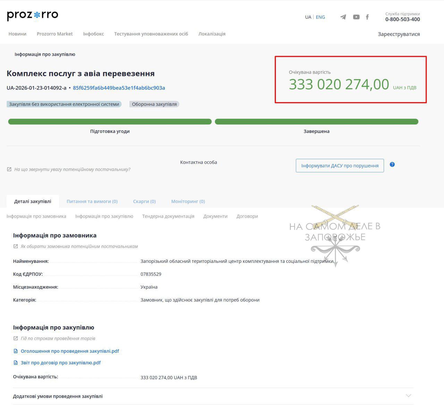Screen dimensions: 444x405
Task: Click PDF icon beside Оголошення про проведення закупівлі
Action: 16,351
